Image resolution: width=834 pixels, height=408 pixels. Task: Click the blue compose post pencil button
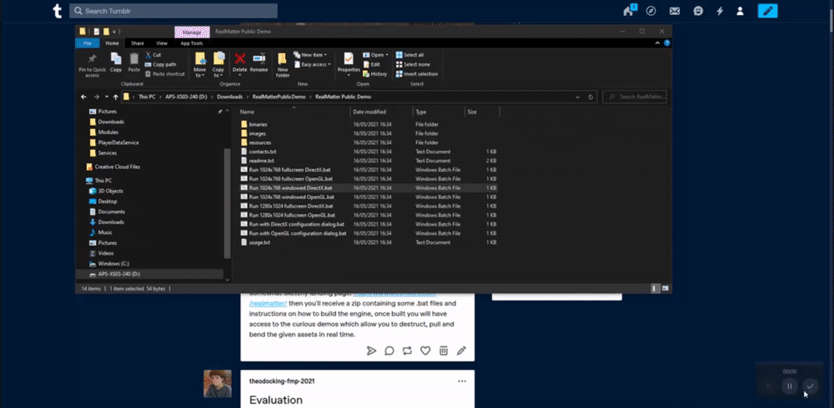pyautogui.click(x=767, y=11)
